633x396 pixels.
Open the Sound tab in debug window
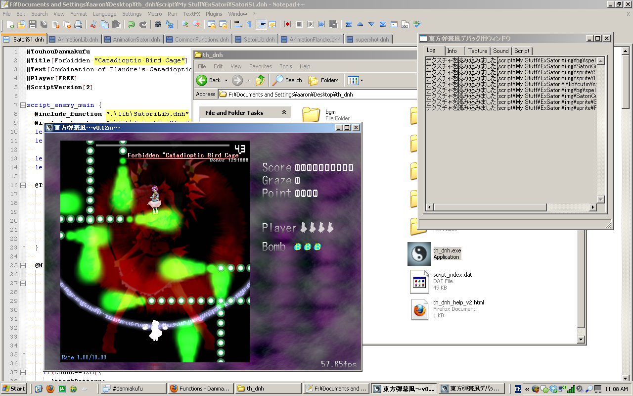point(500,51)
